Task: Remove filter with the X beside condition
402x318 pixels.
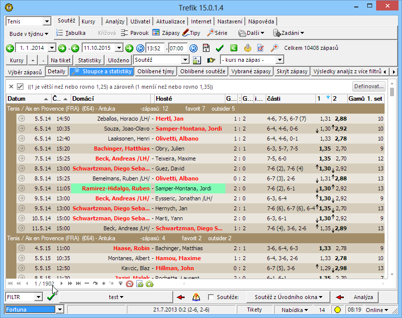Action: [x=11, y=86]
